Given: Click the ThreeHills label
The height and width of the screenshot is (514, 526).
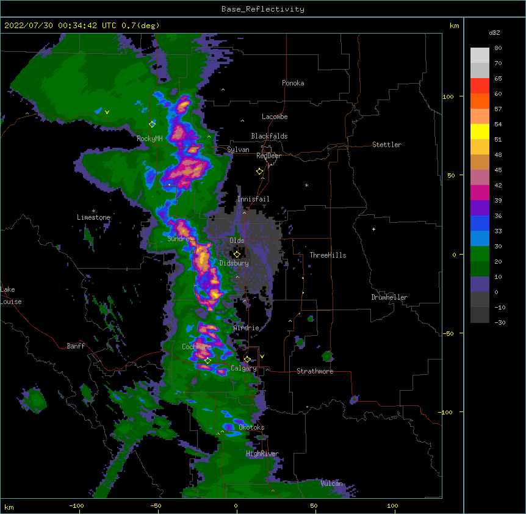Looking at the screenshot, I should pos(328,255).
